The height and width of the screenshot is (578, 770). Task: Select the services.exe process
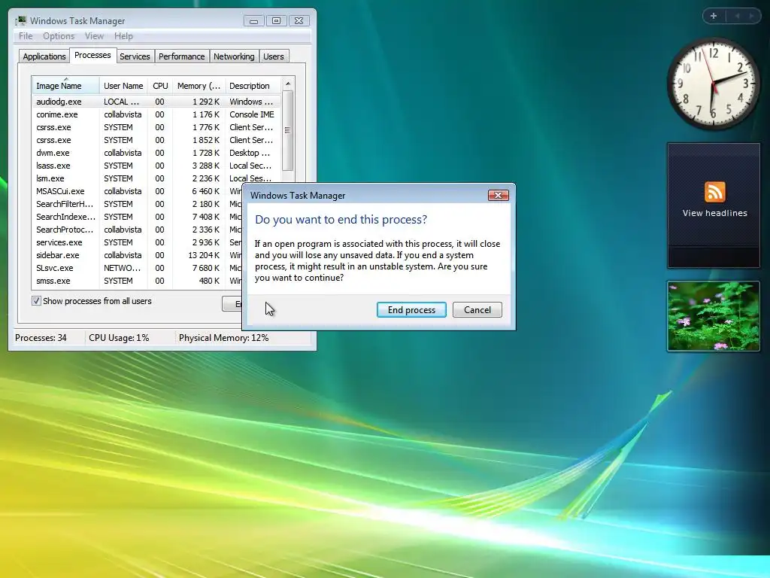tap(138, 242)
